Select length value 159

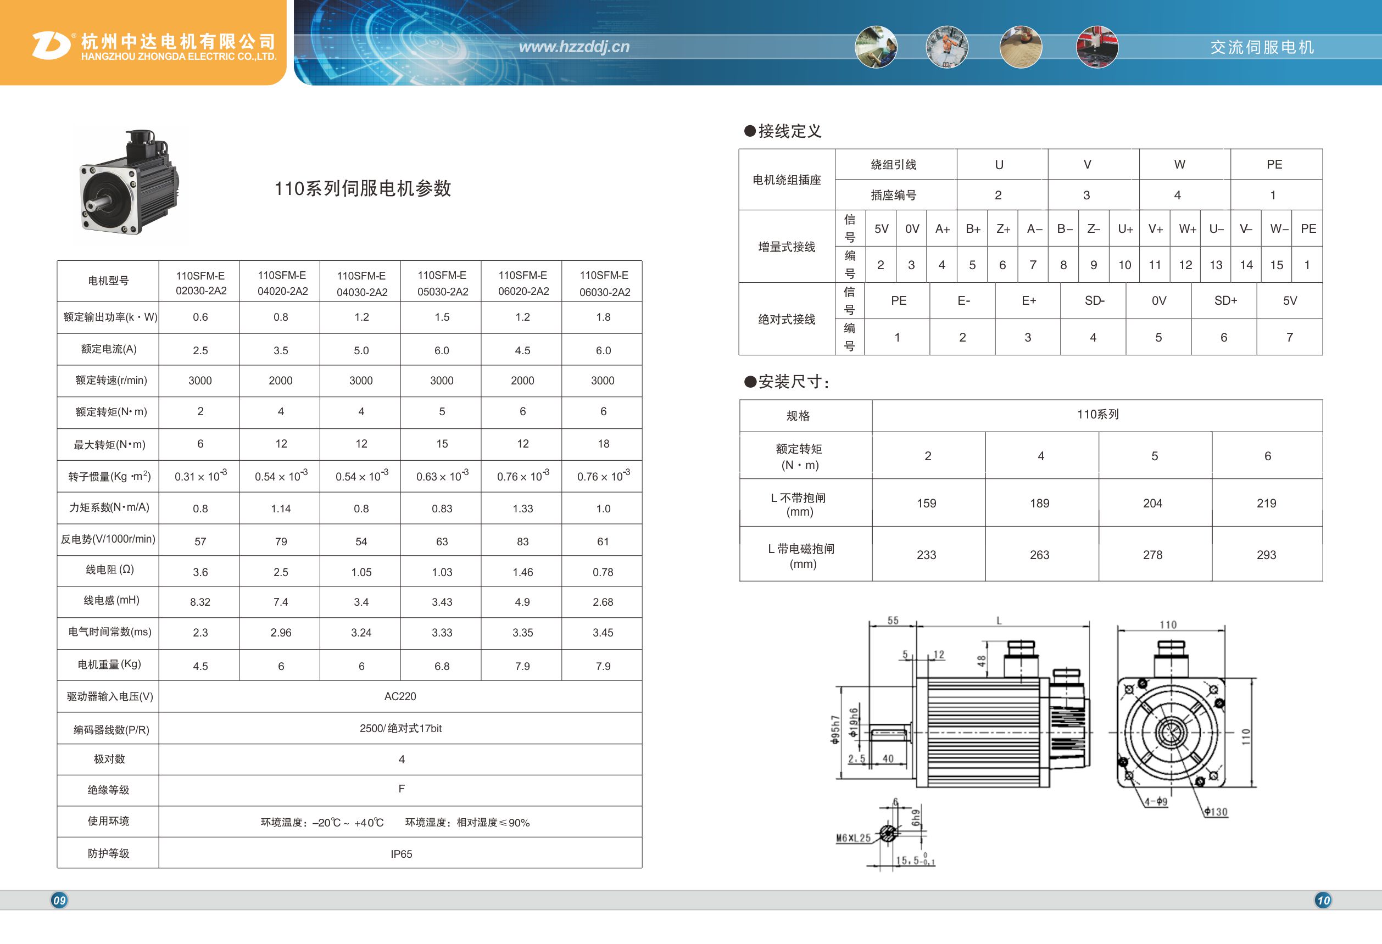(x=927, y=504)
